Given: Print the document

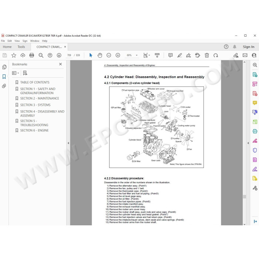Looking at the screenshot, I should coord(32,55).
